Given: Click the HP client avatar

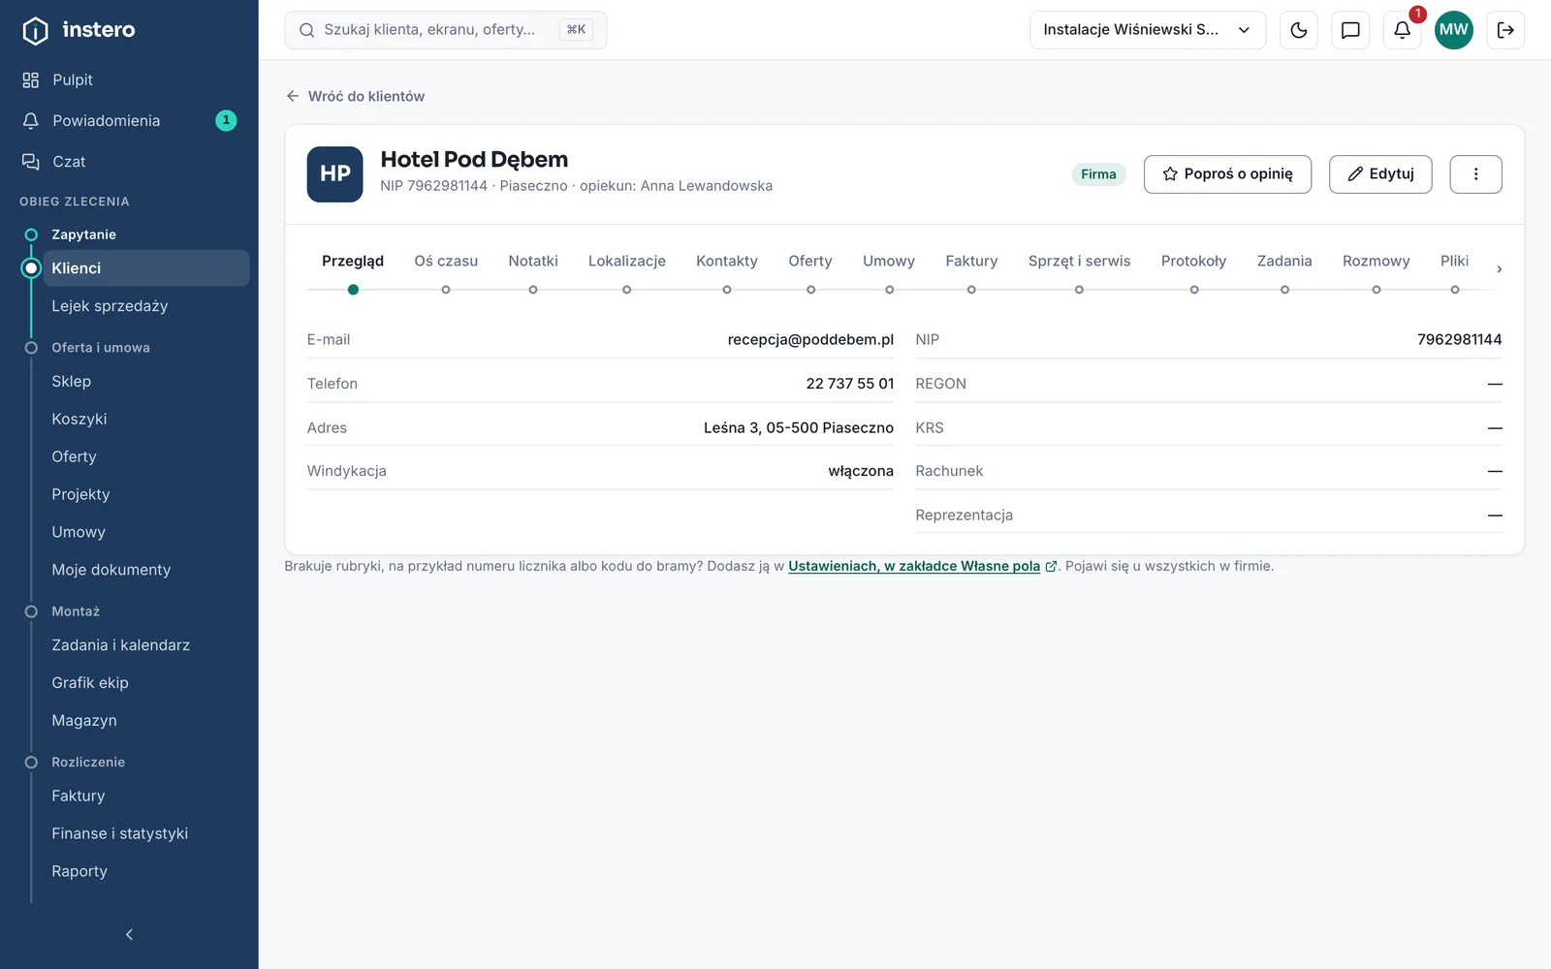Looking at the screenshot, I should [x=334, y=174].
